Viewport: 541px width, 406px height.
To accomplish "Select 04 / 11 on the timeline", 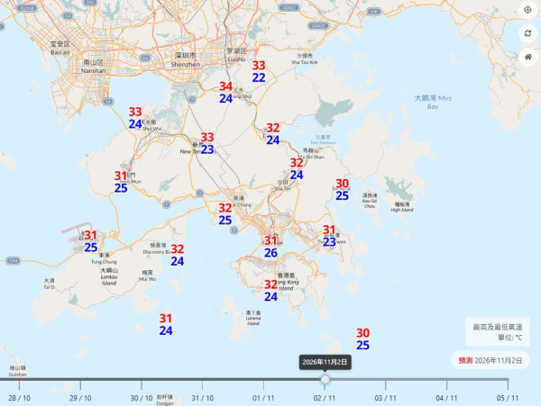I will (446, 398).
